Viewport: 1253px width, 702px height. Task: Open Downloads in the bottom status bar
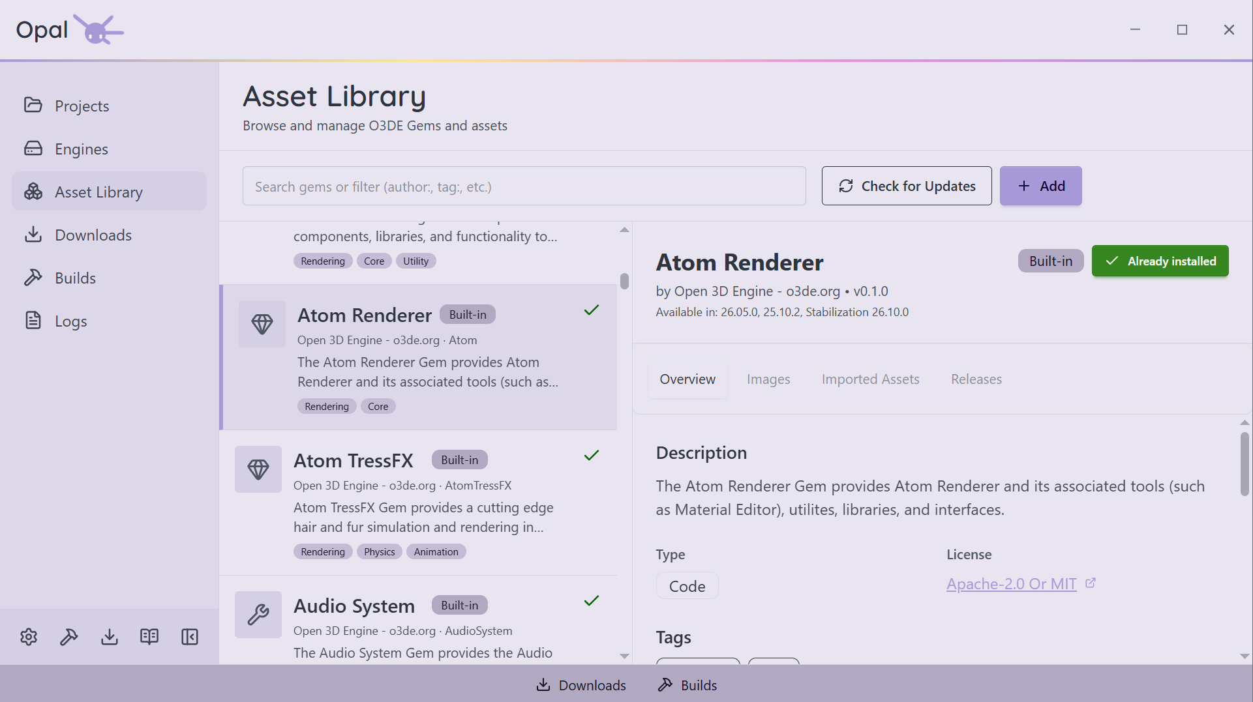581,685
